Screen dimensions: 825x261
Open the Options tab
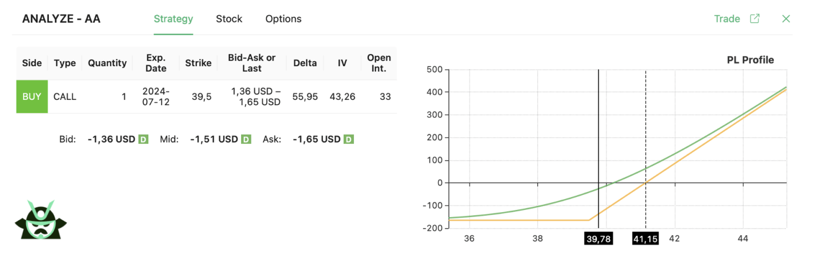click(x=283, y=19)
